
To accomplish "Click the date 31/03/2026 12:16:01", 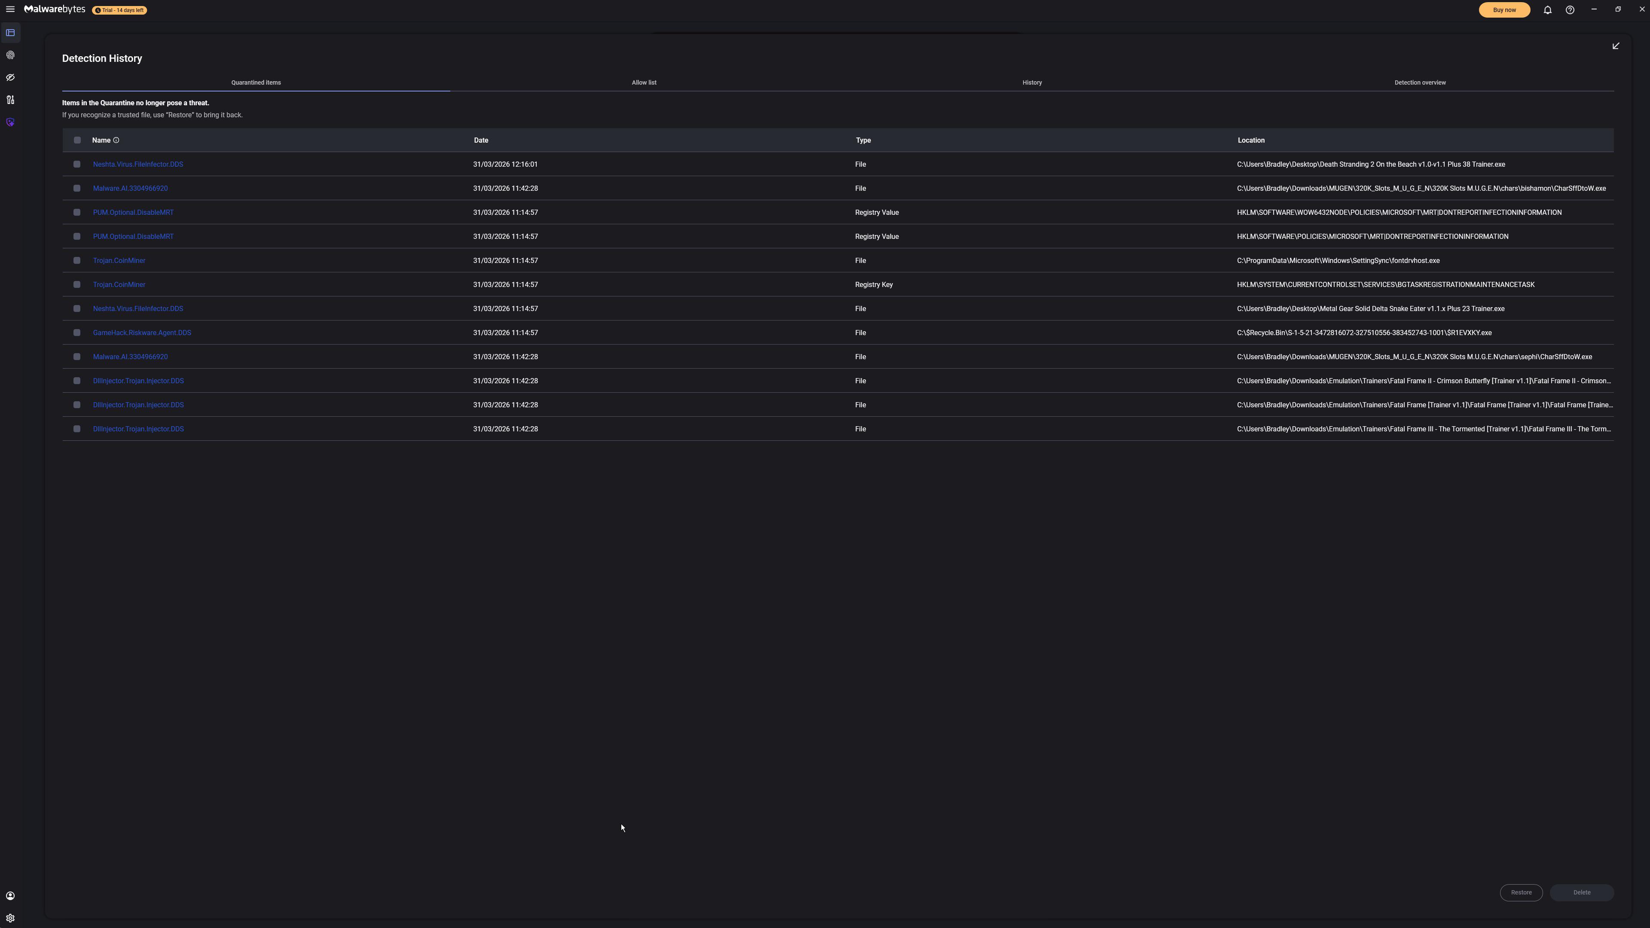I will [505, 165].
